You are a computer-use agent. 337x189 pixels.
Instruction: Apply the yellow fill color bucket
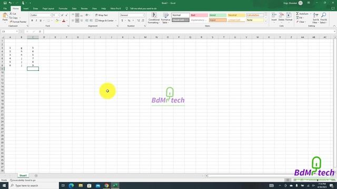57,20
